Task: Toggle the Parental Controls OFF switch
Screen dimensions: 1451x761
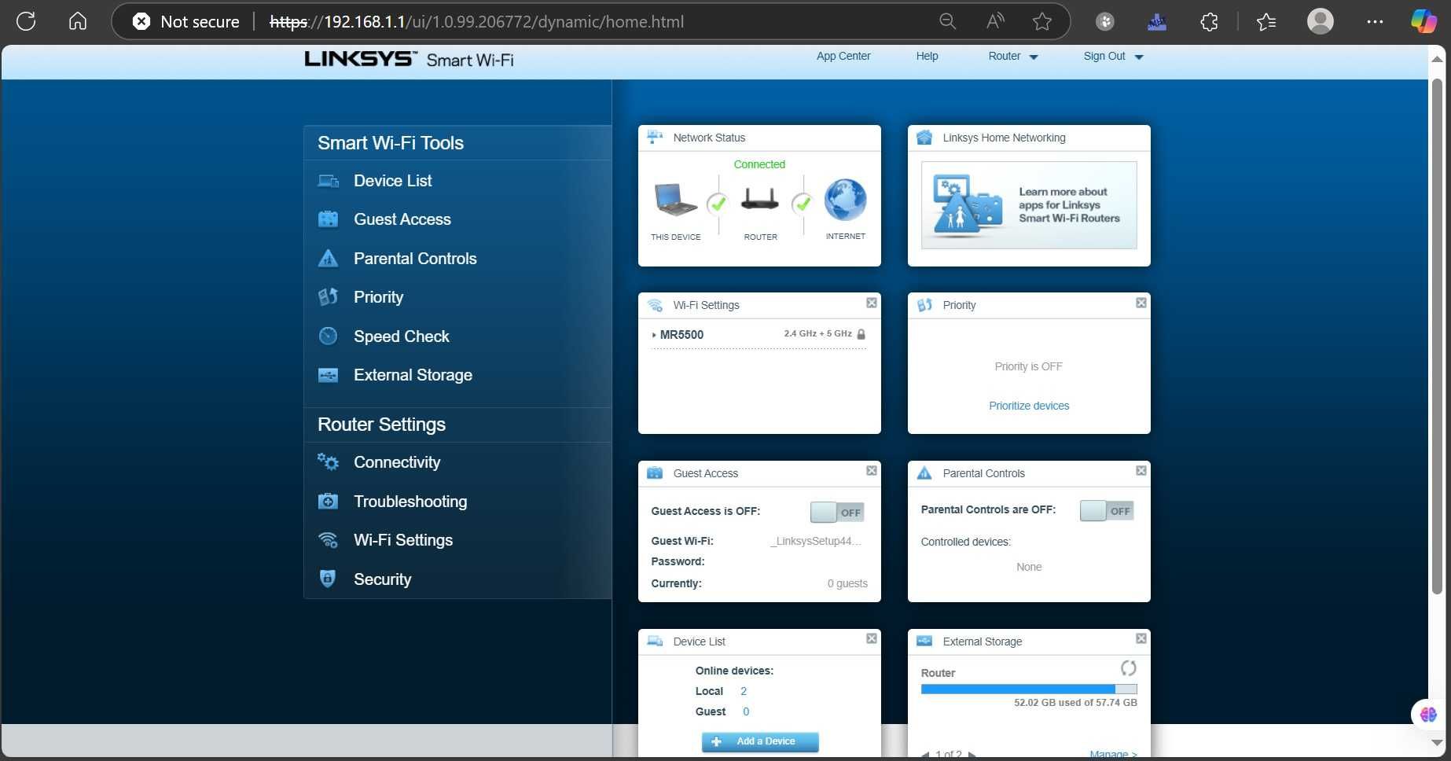Action: click(x=1107, y=511)
